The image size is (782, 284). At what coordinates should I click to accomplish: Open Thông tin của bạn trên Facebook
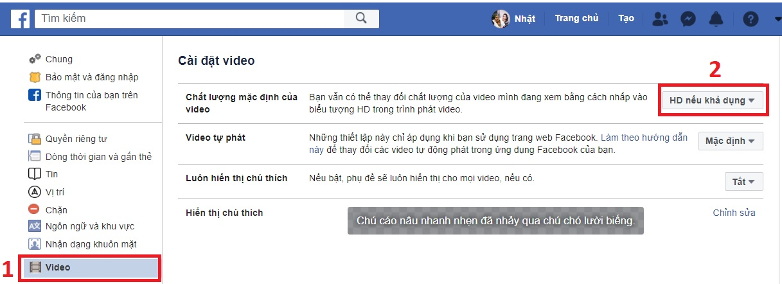point(92,102)
